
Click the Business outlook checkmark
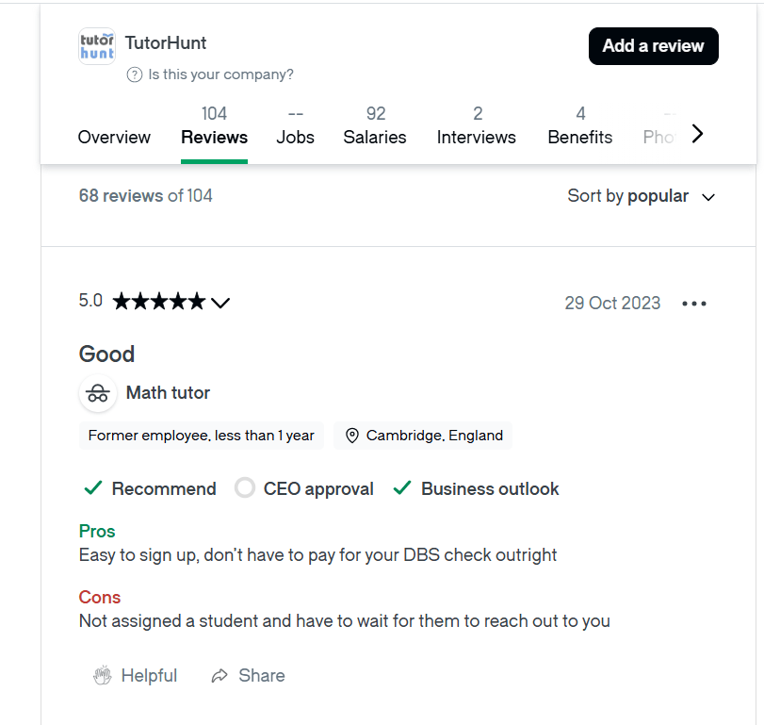click(x=402, y=488)
